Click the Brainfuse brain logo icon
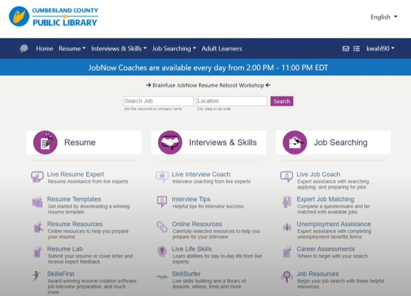The width and height of the screenshot is (411, 296). point(24,49)
